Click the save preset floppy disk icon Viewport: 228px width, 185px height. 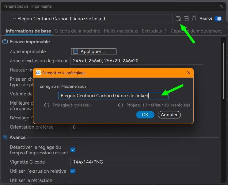coord(178,19)
